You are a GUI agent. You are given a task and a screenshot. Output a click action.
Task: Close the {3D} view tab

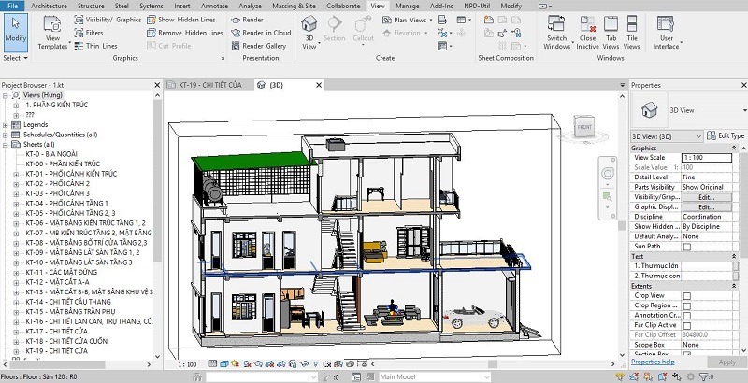pyautogui.click(x=319, y=85)
